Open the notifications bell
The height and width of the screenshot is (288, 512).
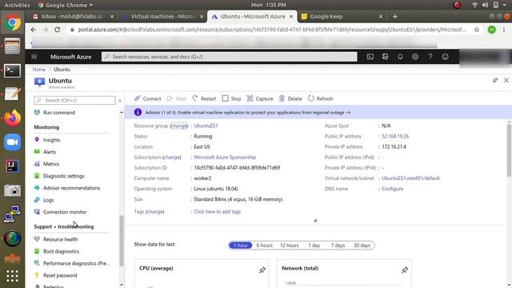pyautogui.click(x=400, y=57)
